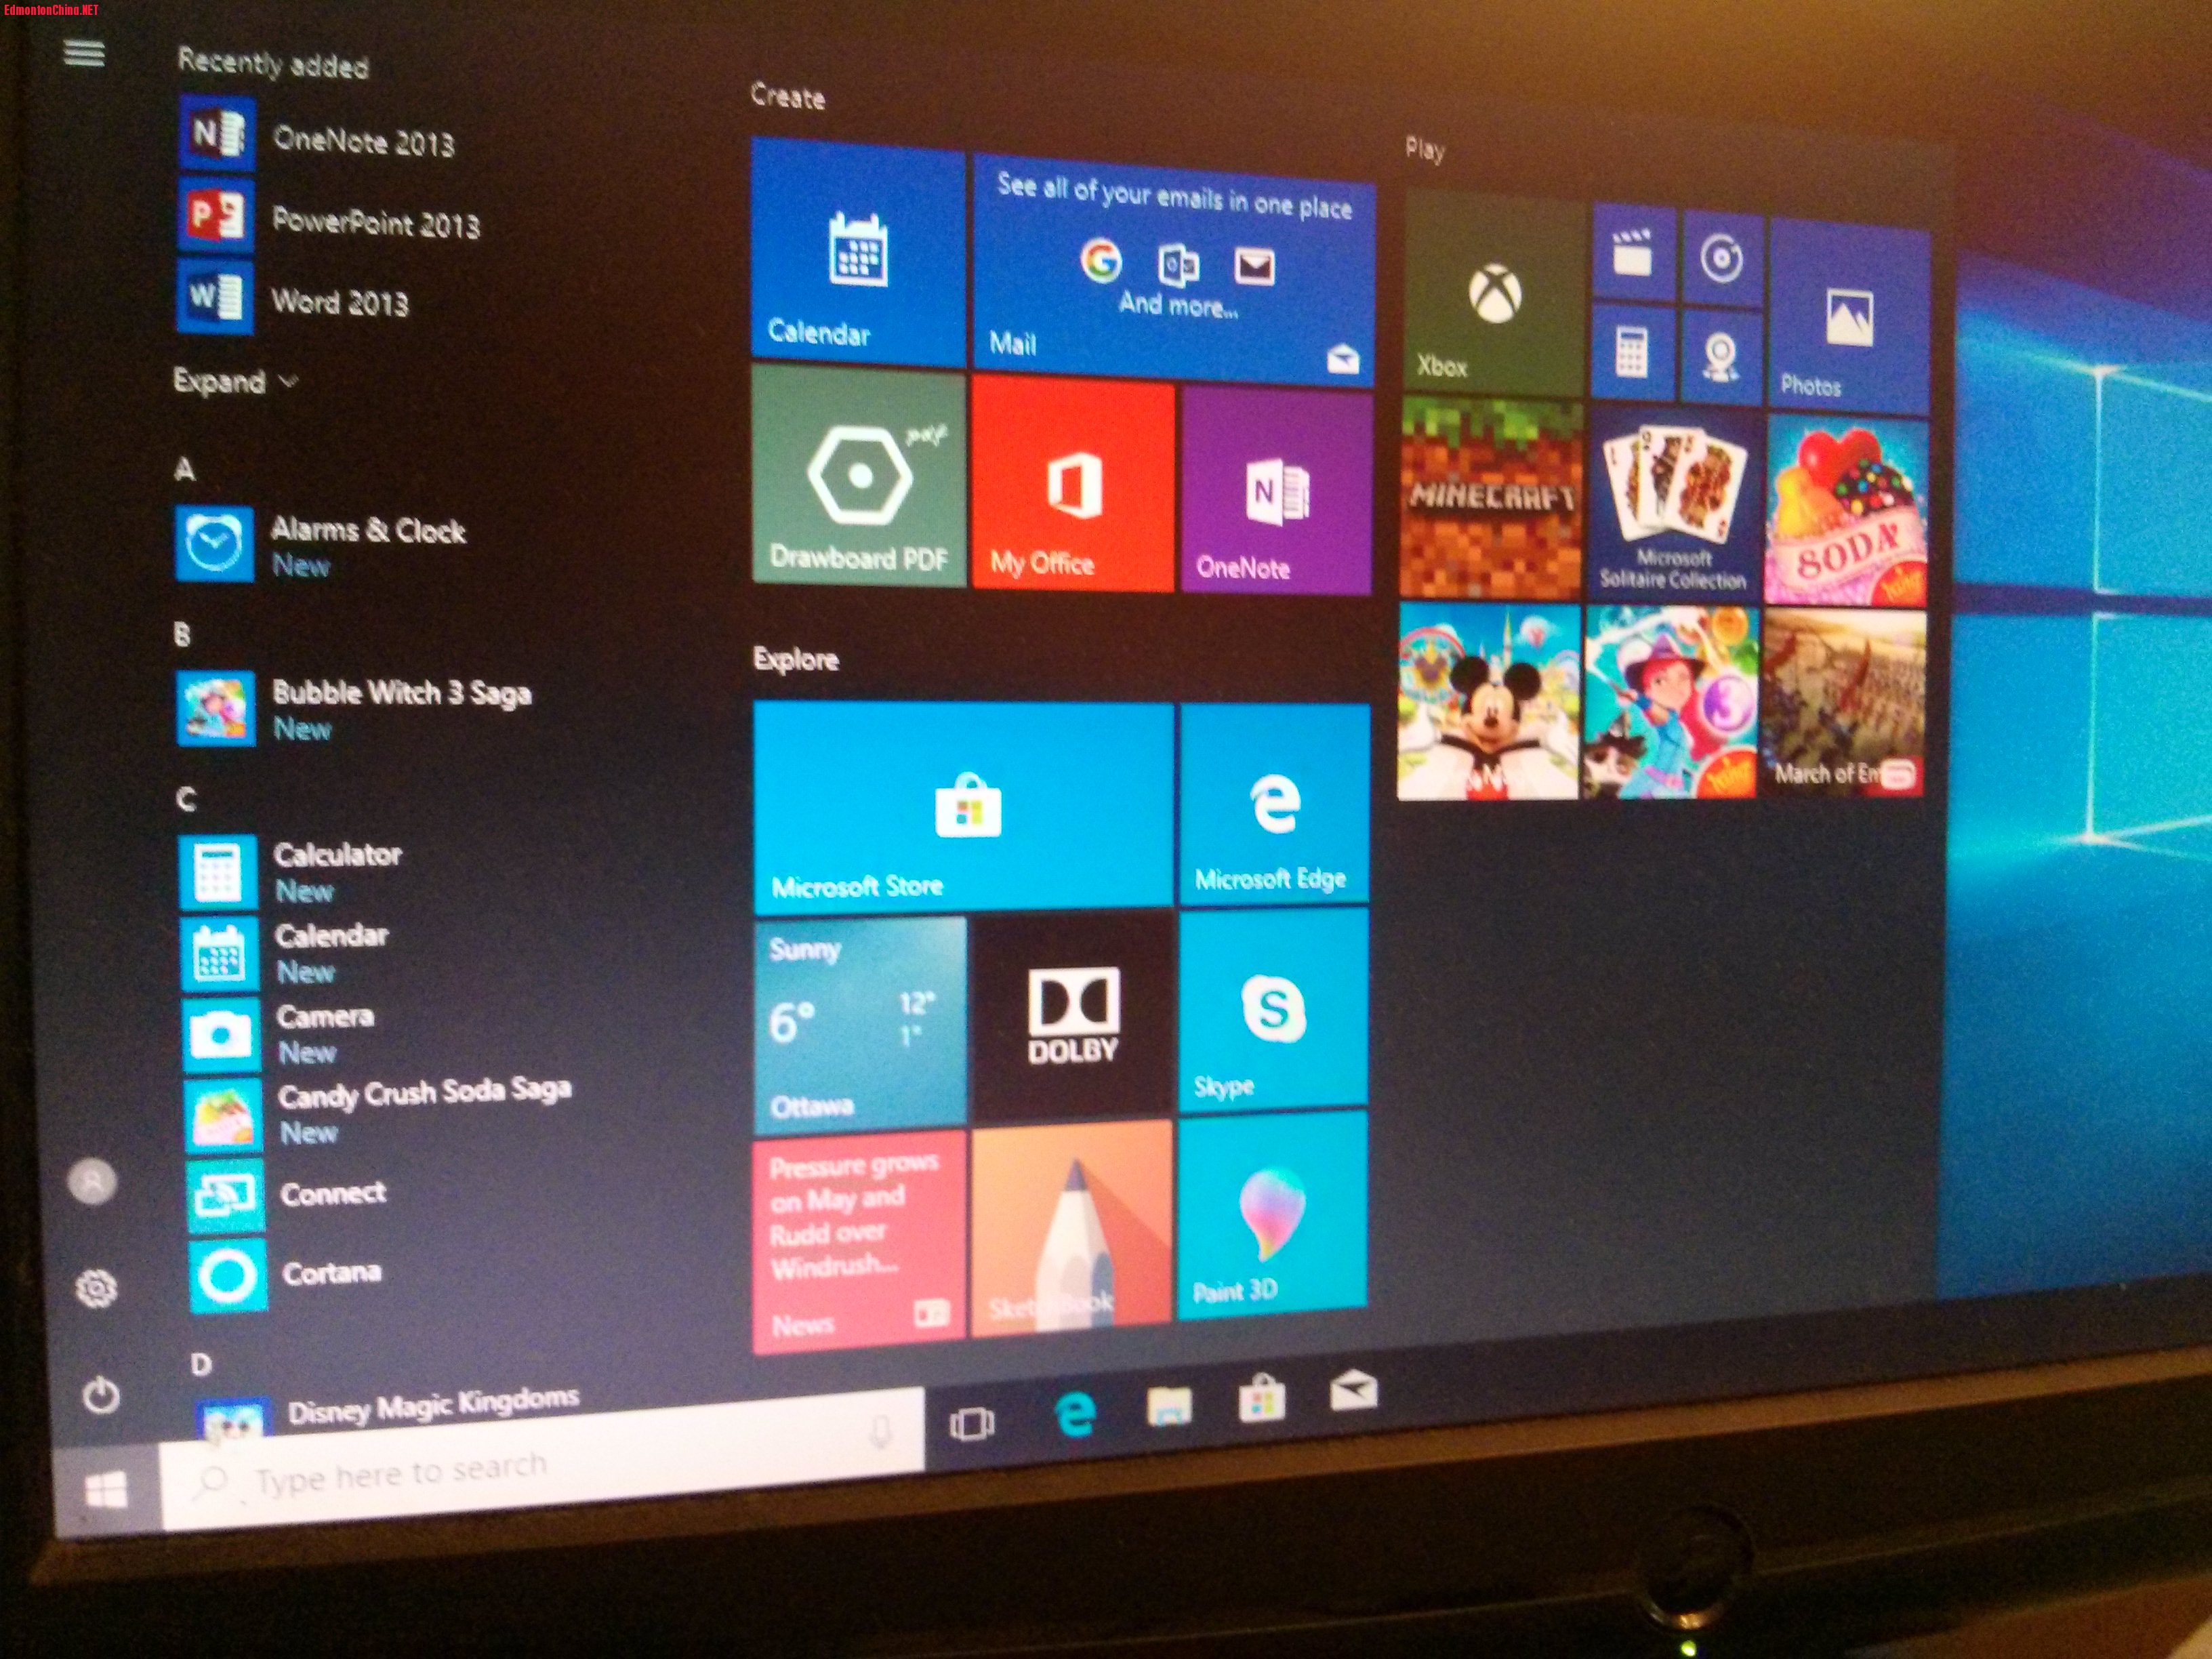Open the Minecraft tile
This screenshot has height=1659, width=2212.
tap(1492, 497)
